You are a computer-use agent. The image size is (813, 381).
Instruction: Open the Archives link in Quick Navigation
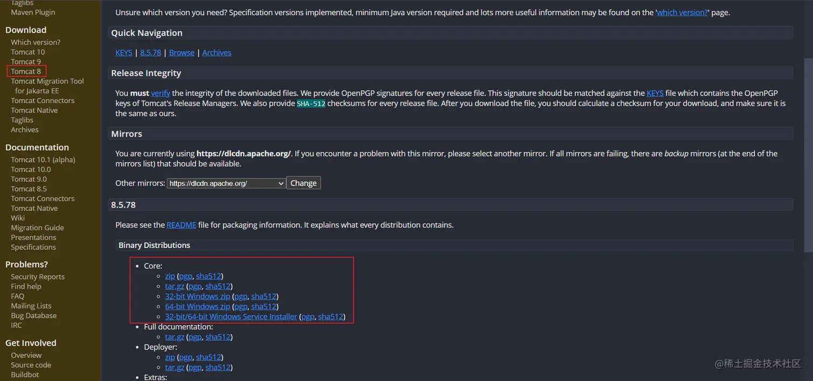pyautogui.click(x=217, y=53)
